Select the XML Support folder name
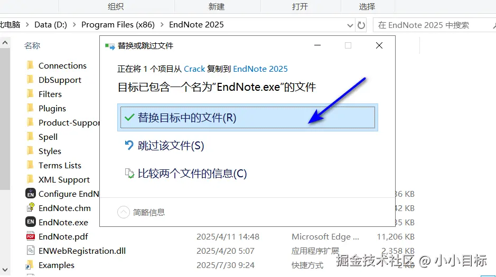Viewport: 496px width, 277px height. [x=64, y=180]
